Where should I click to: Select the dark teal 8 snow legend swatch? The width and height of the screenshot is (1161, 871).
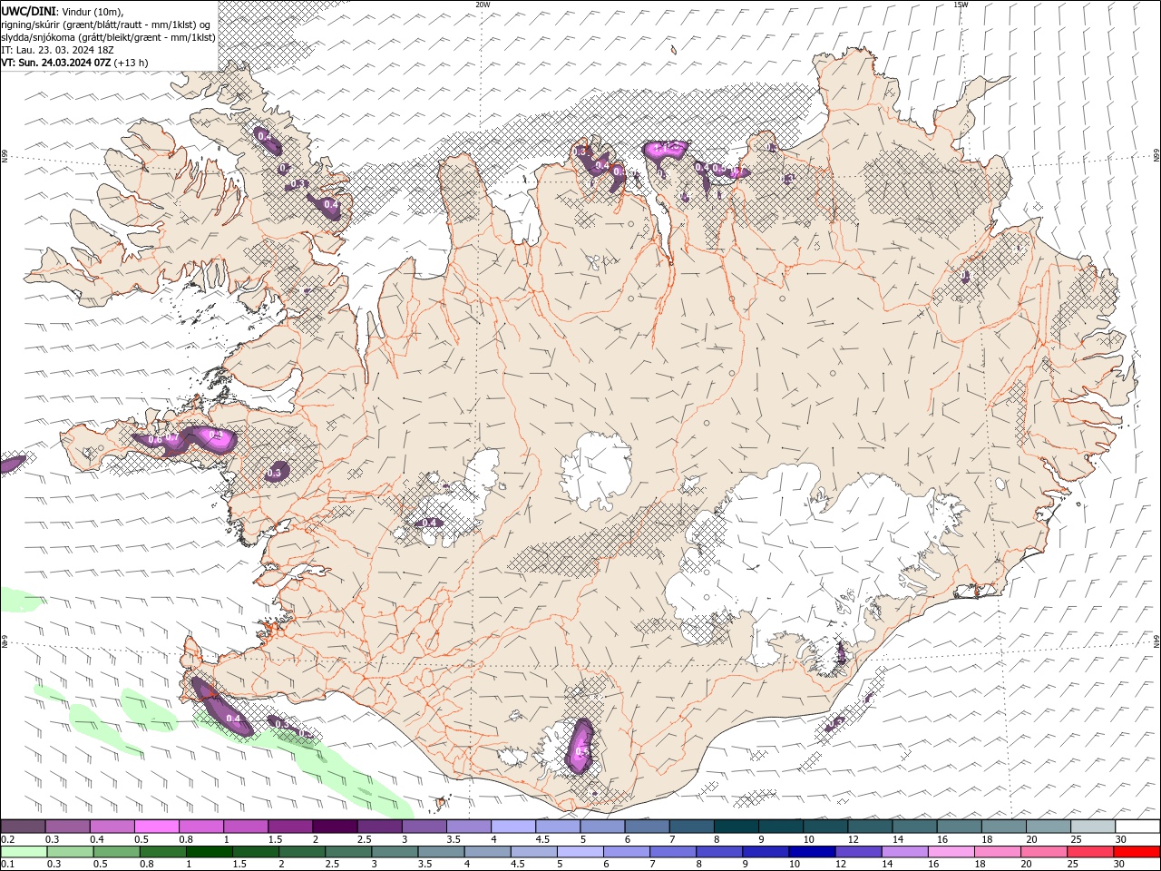[x=736, y=827]
